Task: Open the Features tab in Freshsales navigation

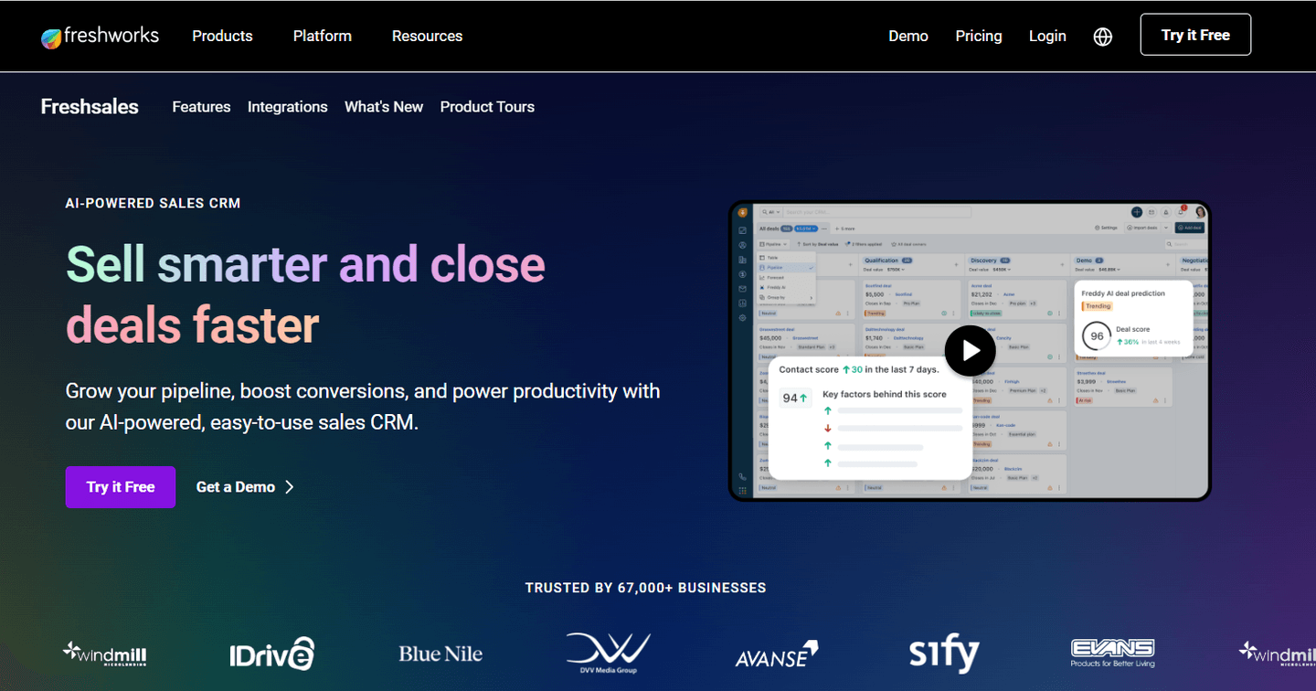Action: click(x=201, y=107)
